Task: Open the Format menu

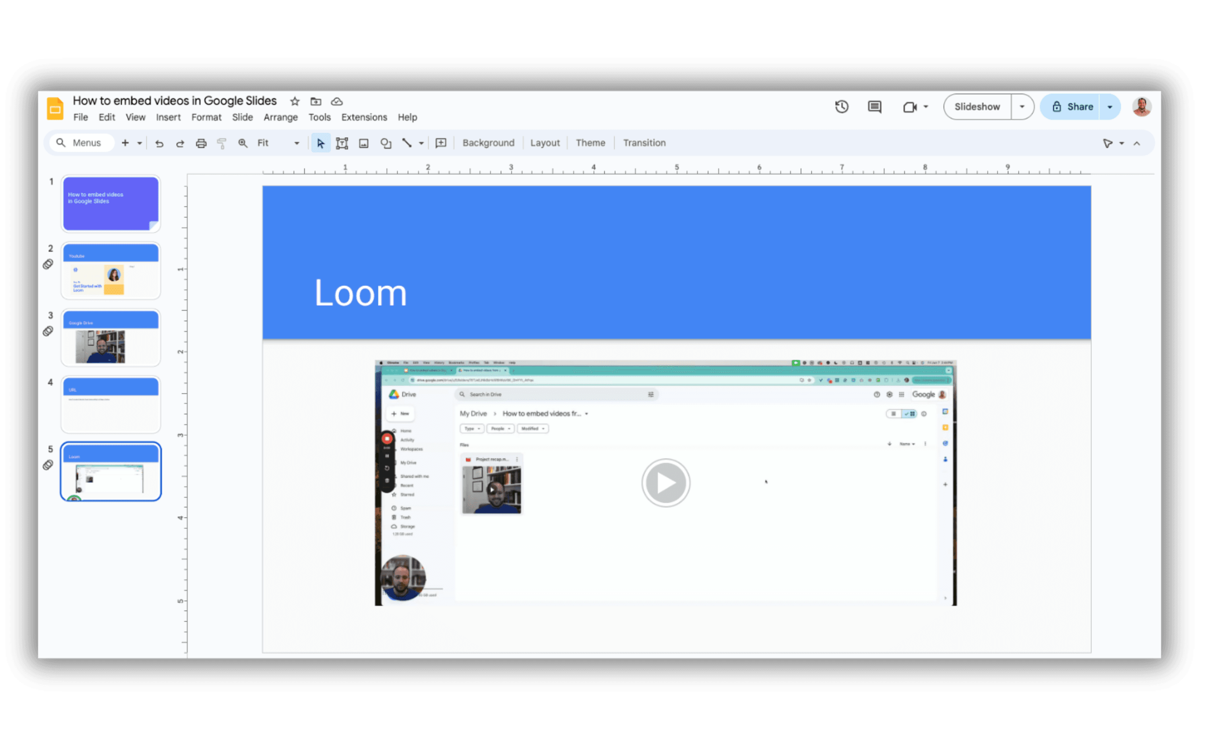Action: click(207, 117)
